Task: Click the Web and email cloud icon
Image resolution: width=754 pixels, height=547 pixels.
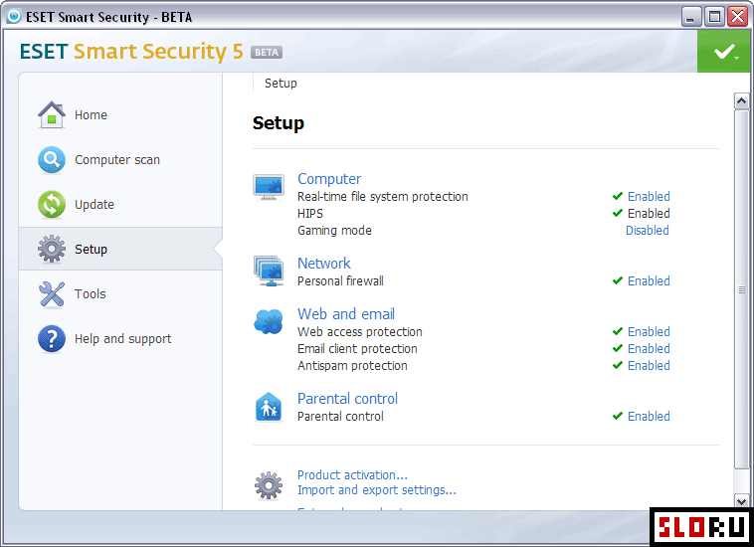Action: pos(269,321)
